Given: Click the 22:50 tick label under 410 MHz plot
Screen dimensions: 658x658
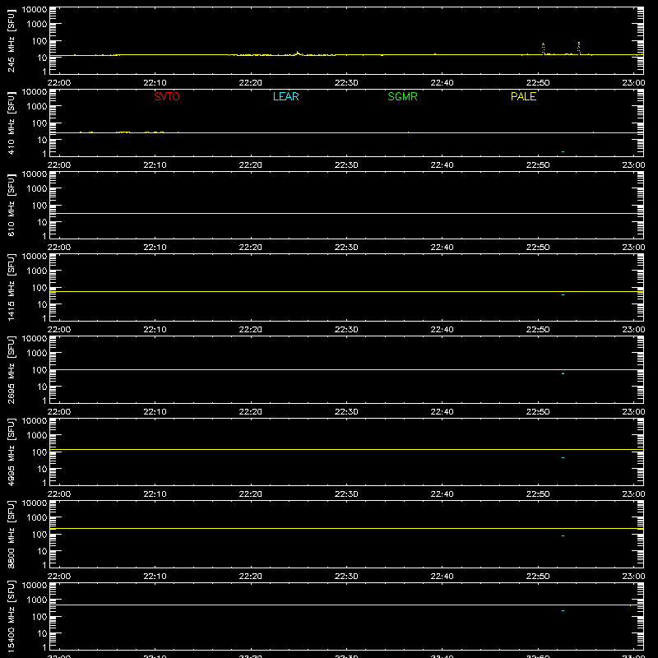Looking at the screenshot, I should coord(538,165).
